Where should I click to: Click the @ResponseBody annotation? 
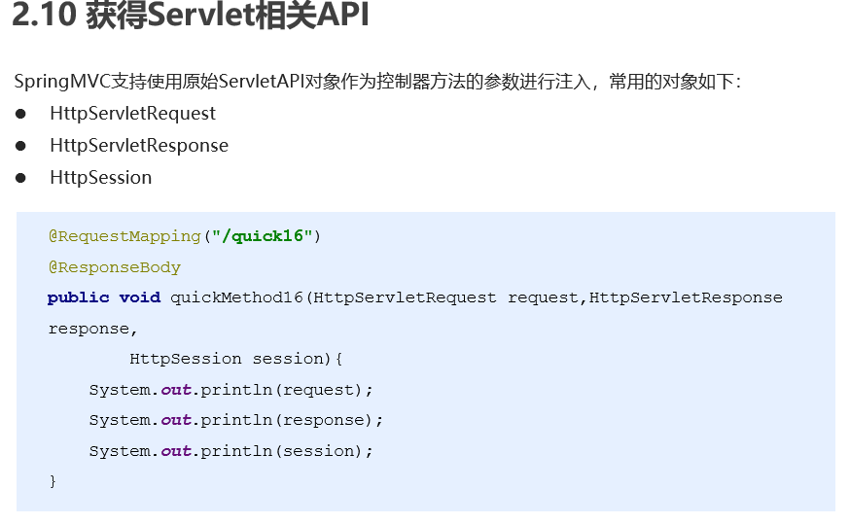[x=115, y=267]
